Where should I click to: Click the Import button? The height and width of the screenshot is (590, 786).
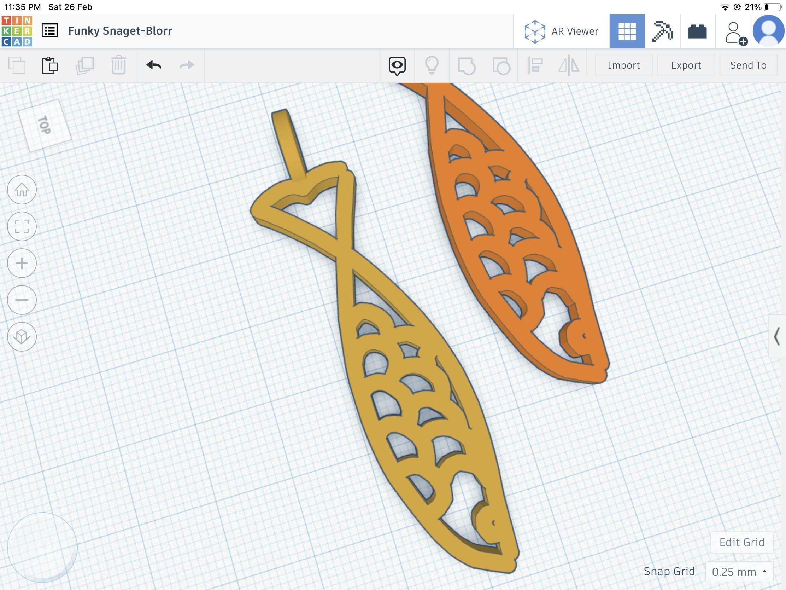[624, 65]
